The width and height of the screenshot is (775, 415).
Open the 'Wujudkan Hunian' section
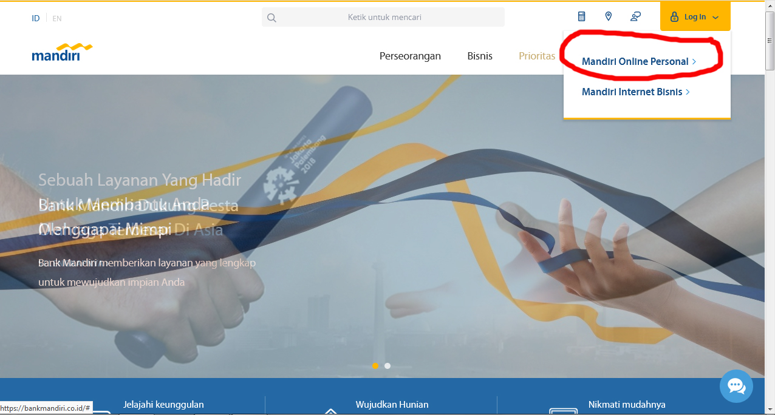pyautogui.click(x=392, y=404)
